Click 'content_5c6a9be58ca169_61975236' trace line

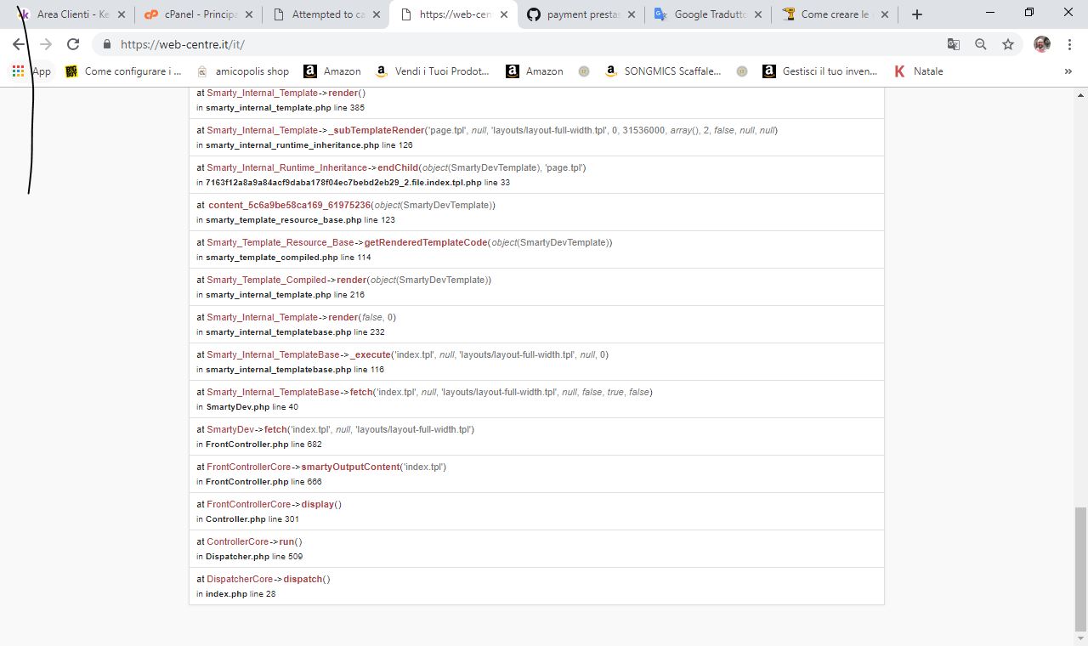[x=346, y=205]
